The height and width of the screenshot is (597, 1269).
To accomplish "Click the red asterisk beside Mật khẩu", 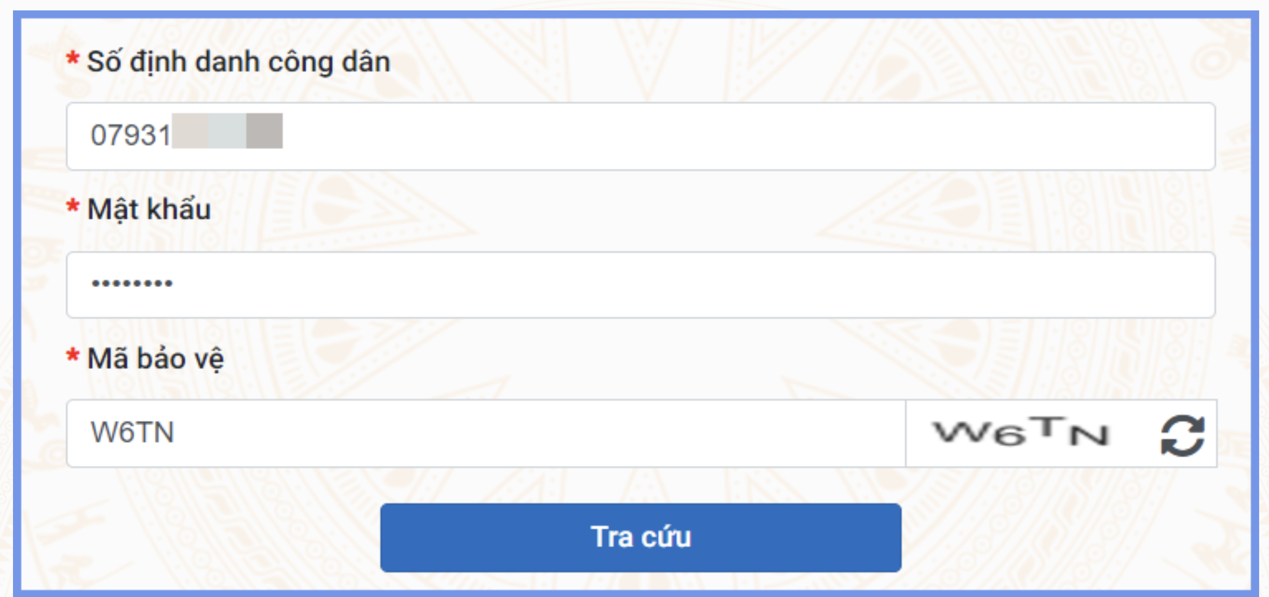I will (x=73, y=207).
